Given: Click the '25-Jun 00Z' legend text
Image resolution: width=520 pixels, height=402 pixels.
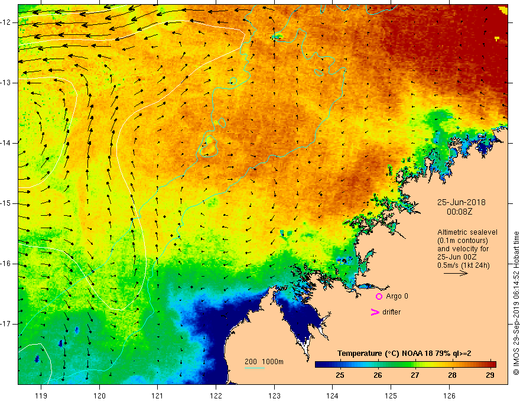Looking at the screenshot, I should 456,257.
